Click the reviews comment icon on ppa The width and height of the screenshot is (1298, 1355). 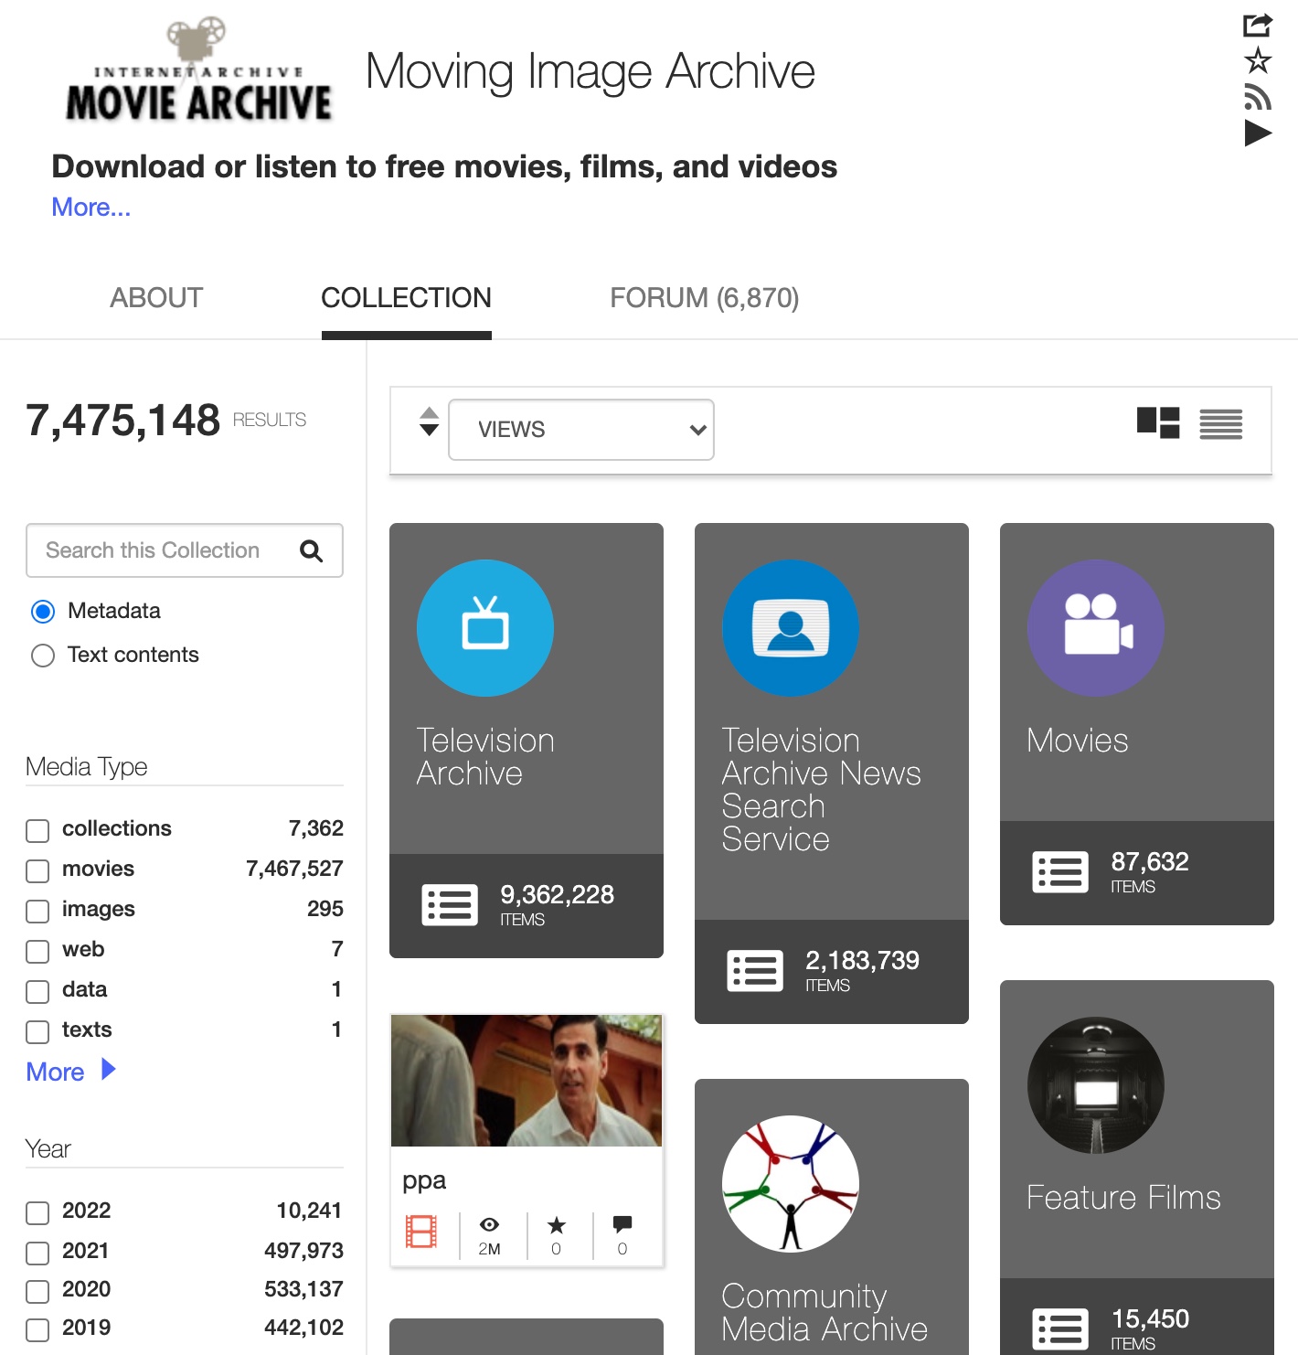pos(622,1224)
